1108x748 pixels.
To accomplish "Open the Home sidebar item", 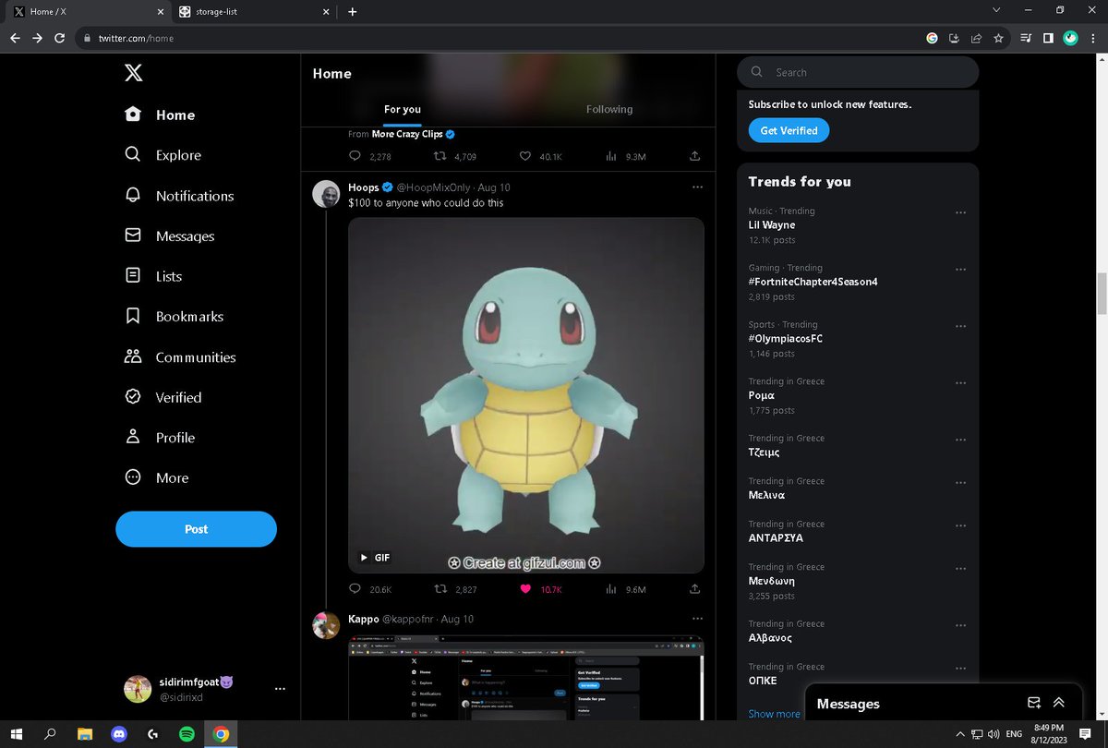I will (161, 115).
